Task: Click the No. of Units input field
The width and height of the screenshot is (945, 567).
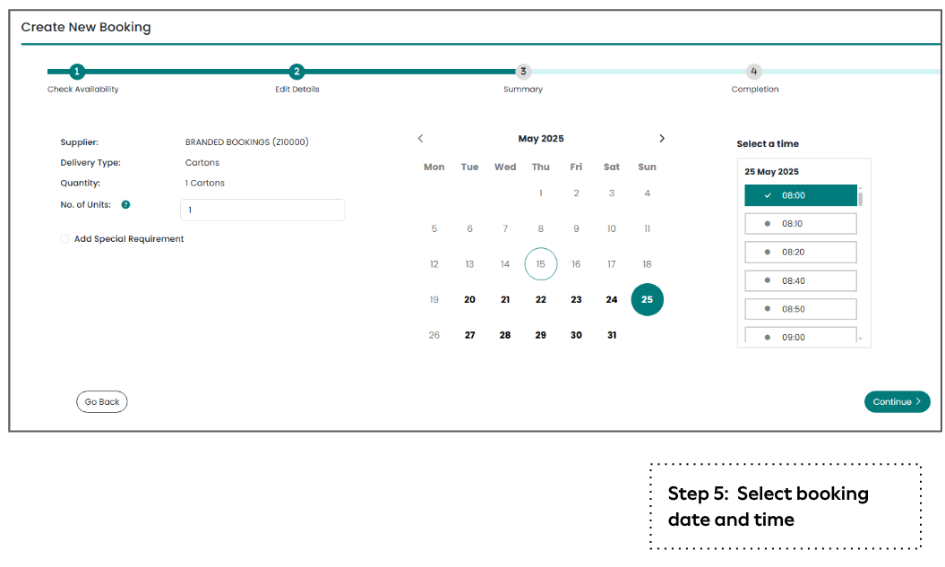Action: click(x=262, y=210)
